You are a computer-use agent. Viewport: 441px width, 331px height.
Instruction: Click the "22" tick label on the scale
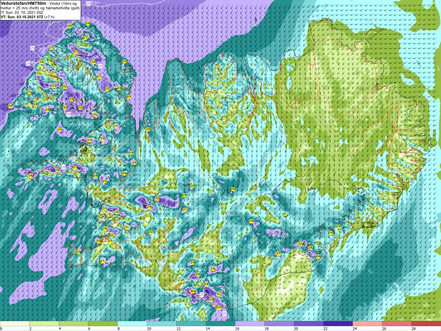[x=325, y=329]
